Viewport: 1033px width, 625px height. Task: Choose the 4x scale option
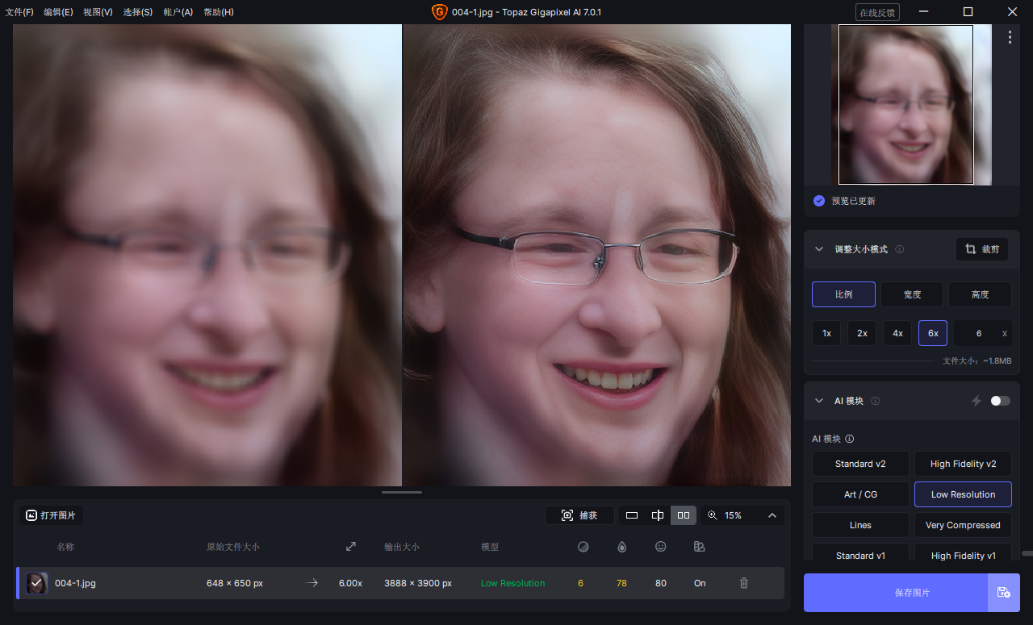(x=897, y=333)
